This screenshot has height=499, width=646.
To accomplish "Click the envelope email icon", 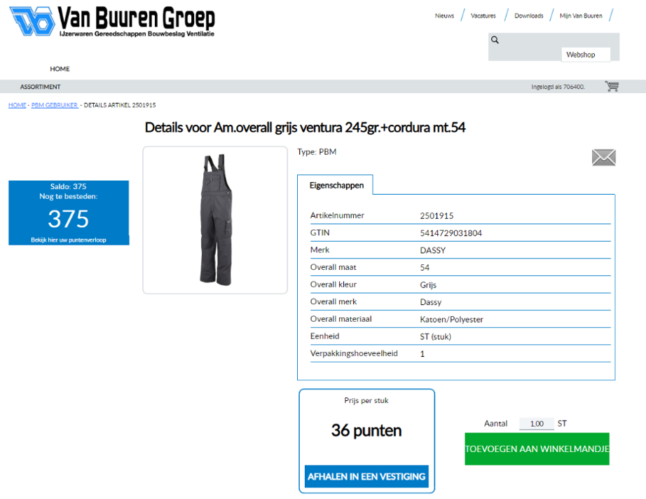I will [x=603, y=158].
